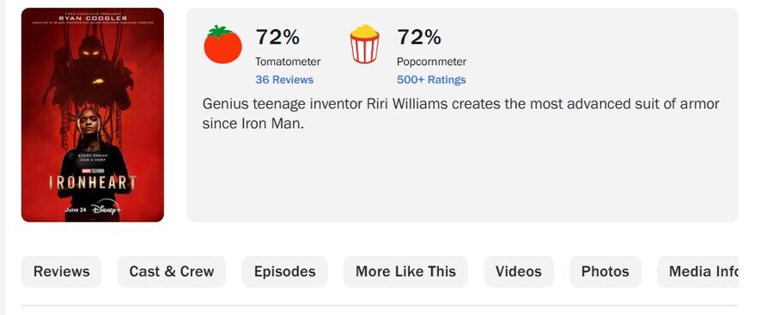The image size is (773, 315).
Task: Click the Ryan Coogler credit on poster
Action: click(x=93, y=18)
